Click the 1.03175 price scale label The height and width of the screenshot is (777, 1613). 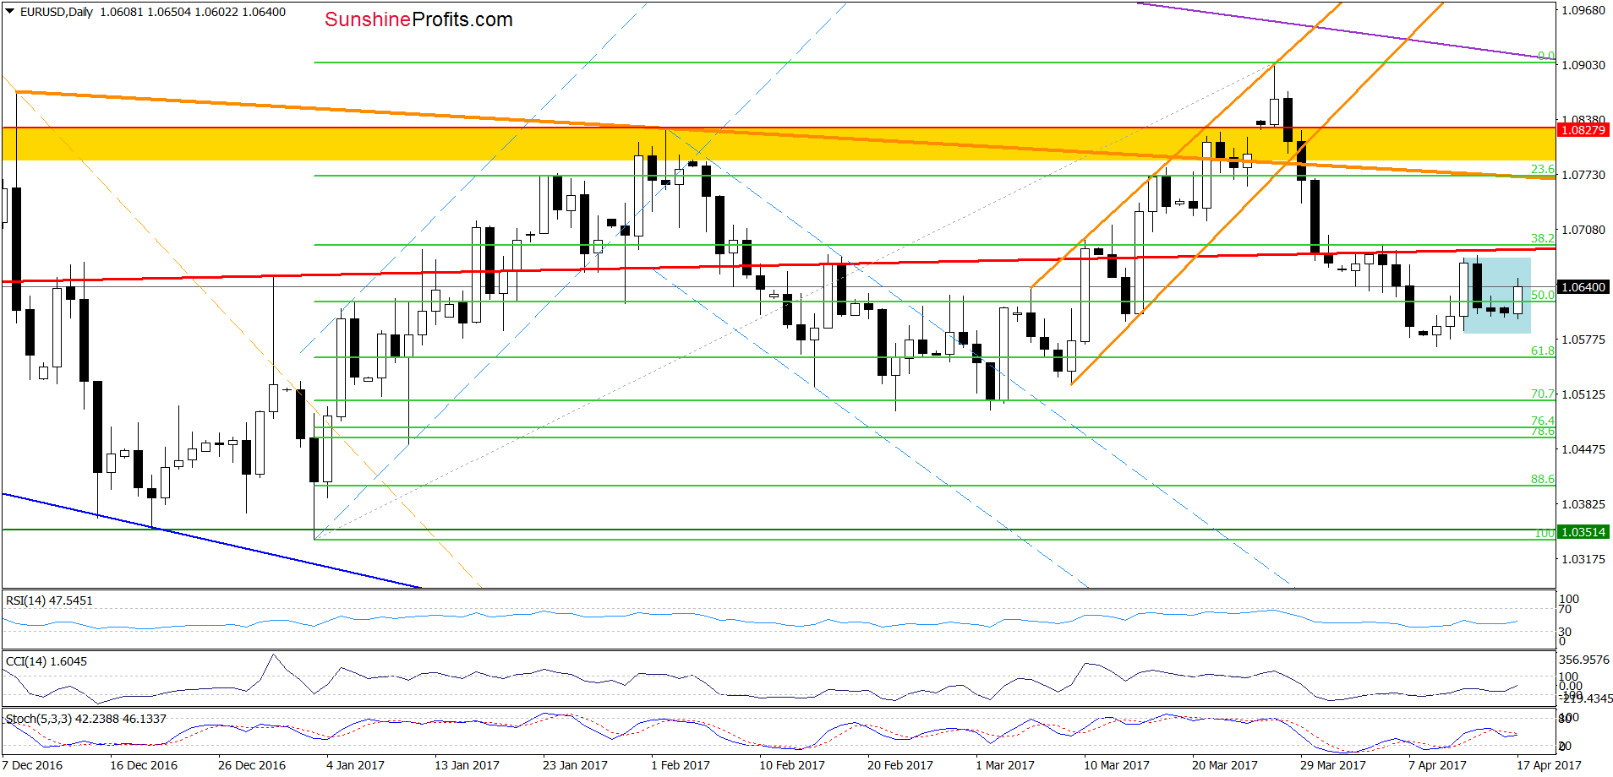(x=1583, y=559)
